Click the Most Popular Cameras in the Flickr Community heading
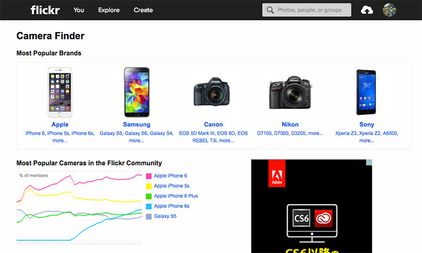Viewport: 422px width, 253px height. coord(89,163)
